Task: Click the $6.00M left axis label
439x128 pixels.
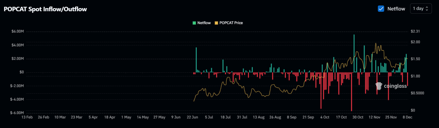Action: tap(18, 31)
